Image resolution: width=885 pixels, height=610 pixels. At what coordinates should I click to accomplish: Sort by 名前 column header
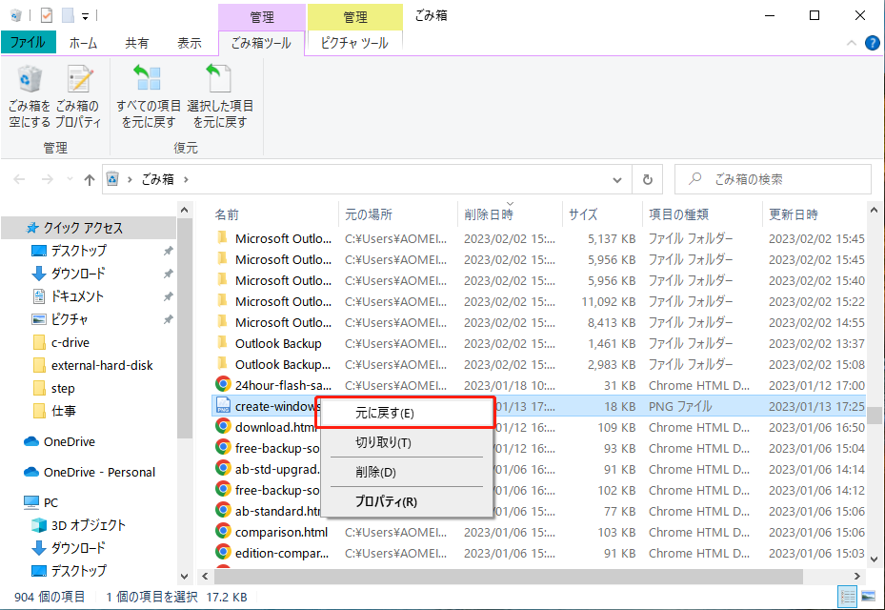[x=273, y=214]
